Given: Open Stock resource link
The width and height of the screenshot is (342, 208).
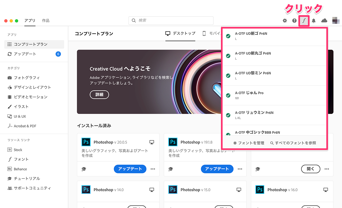Looking at the screenshot, I should tap(15, 150).
